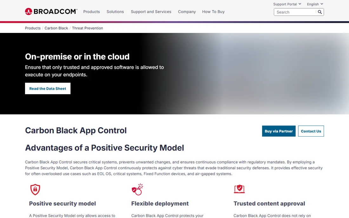The width and height of the screenshot is (349, 218).
Task: Open the Support and Services menu
Action: 151,12
